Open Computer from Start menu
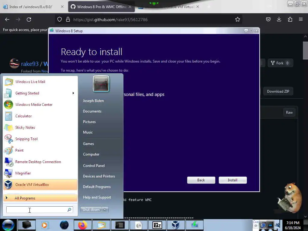Viewport: 308px width, 231px height. [91, 154]
